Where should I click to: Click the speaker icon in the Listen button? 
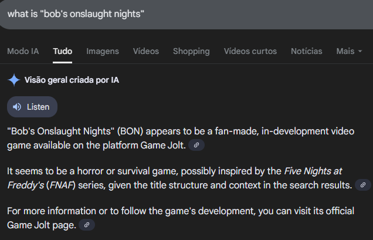[x=16, y=107]
